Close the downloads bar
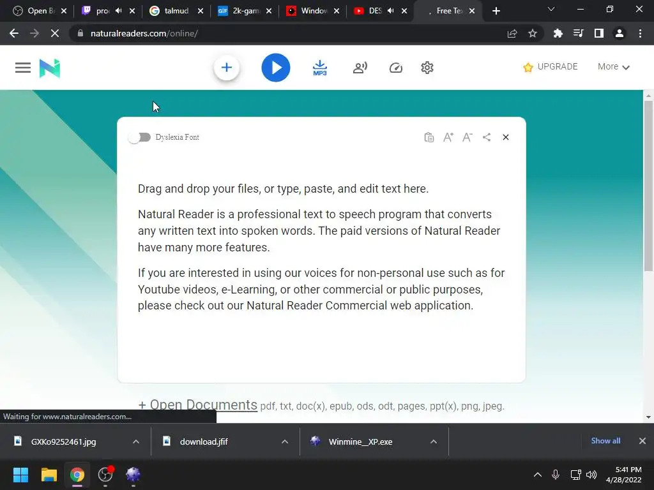The image size is (654, 490). [643, 441]
